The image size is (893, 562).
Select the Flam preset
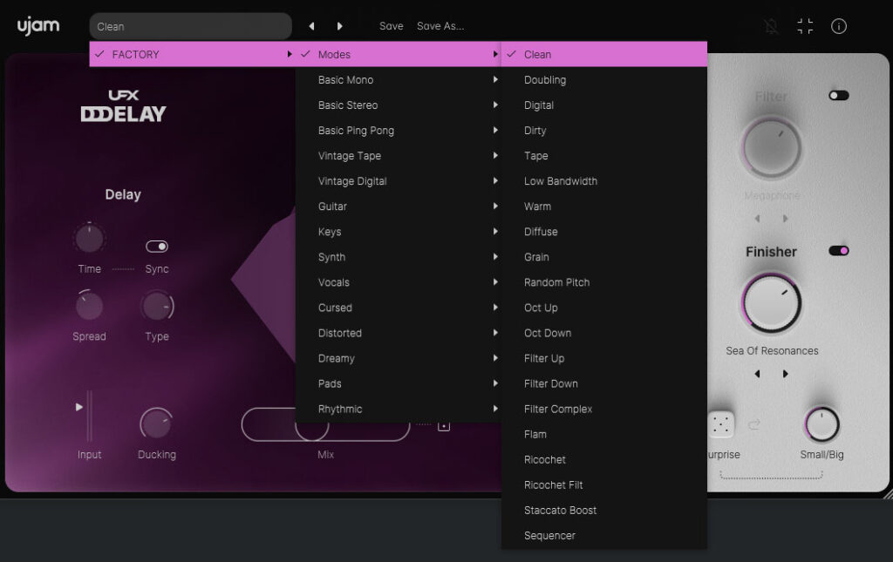tap(603, 434)
